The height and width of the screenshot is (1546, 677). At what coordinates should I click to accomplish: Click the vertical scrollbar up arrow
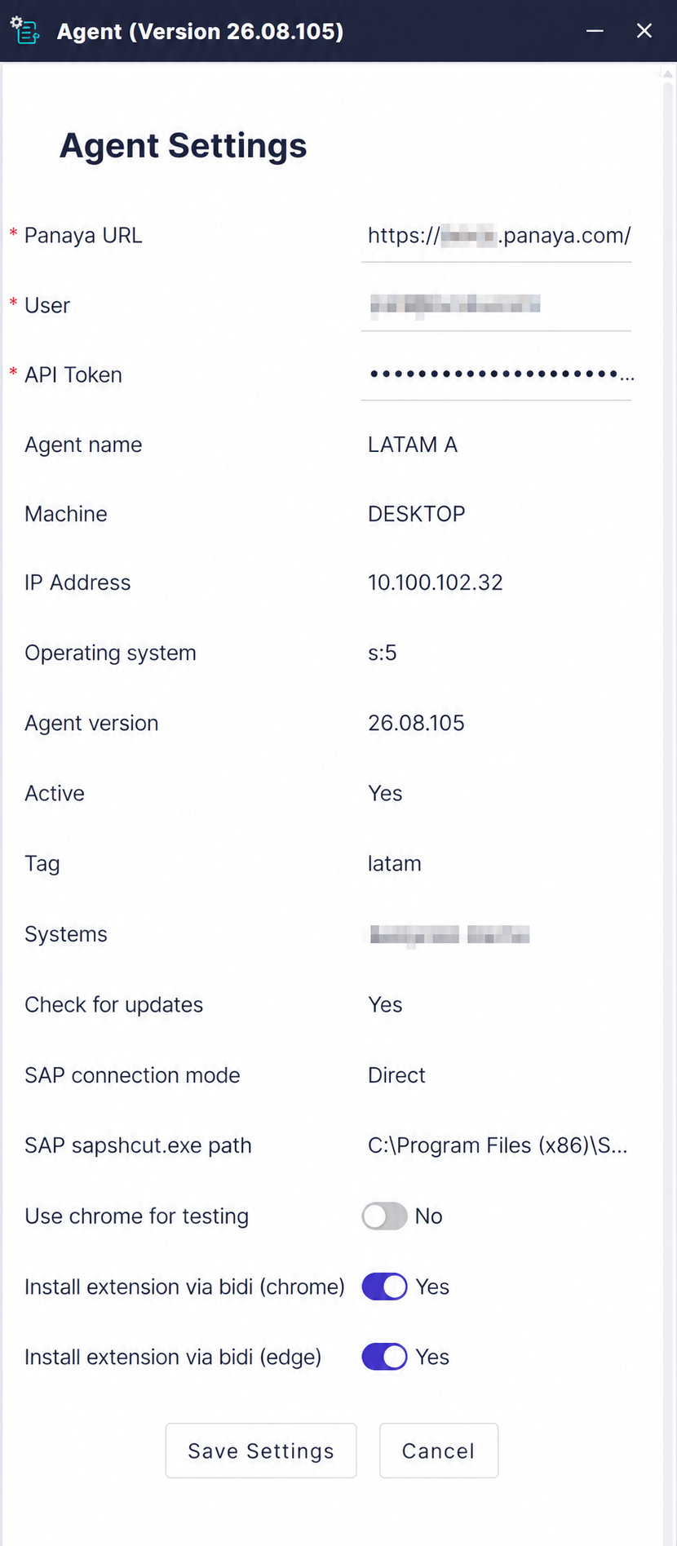[668, 73]
